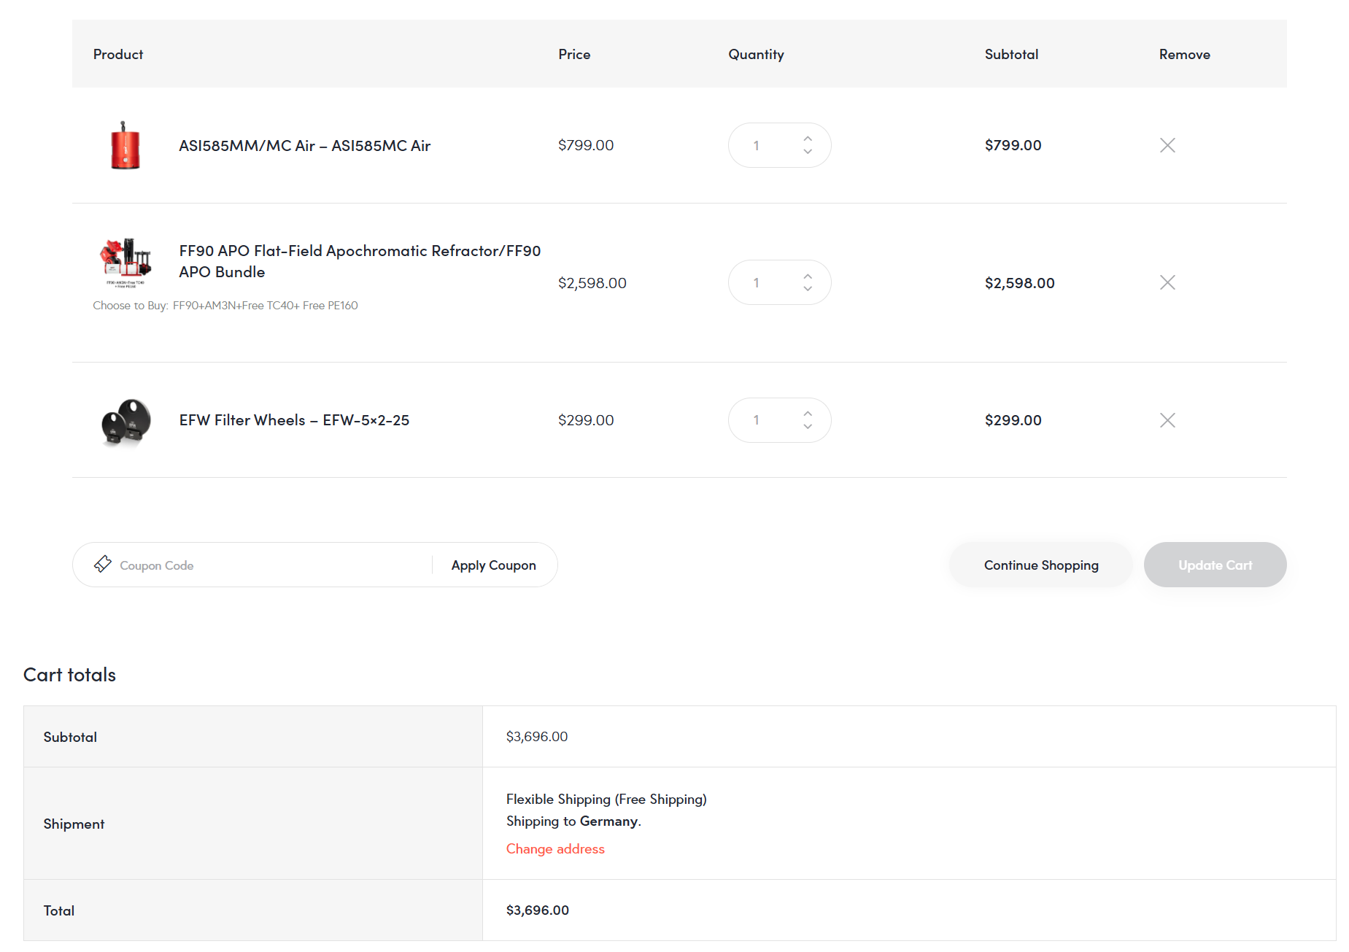Click the 'Shipping to Germany.' text
Image resolution: width=1349 pixels, height=952 pixels.
click(573, 821)
